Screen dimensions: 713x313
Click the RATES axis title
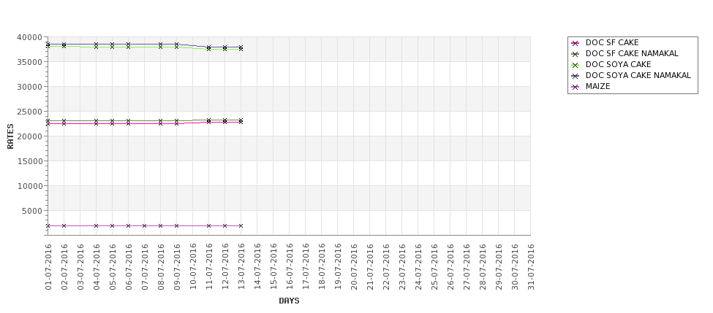[x=10, y=136]
